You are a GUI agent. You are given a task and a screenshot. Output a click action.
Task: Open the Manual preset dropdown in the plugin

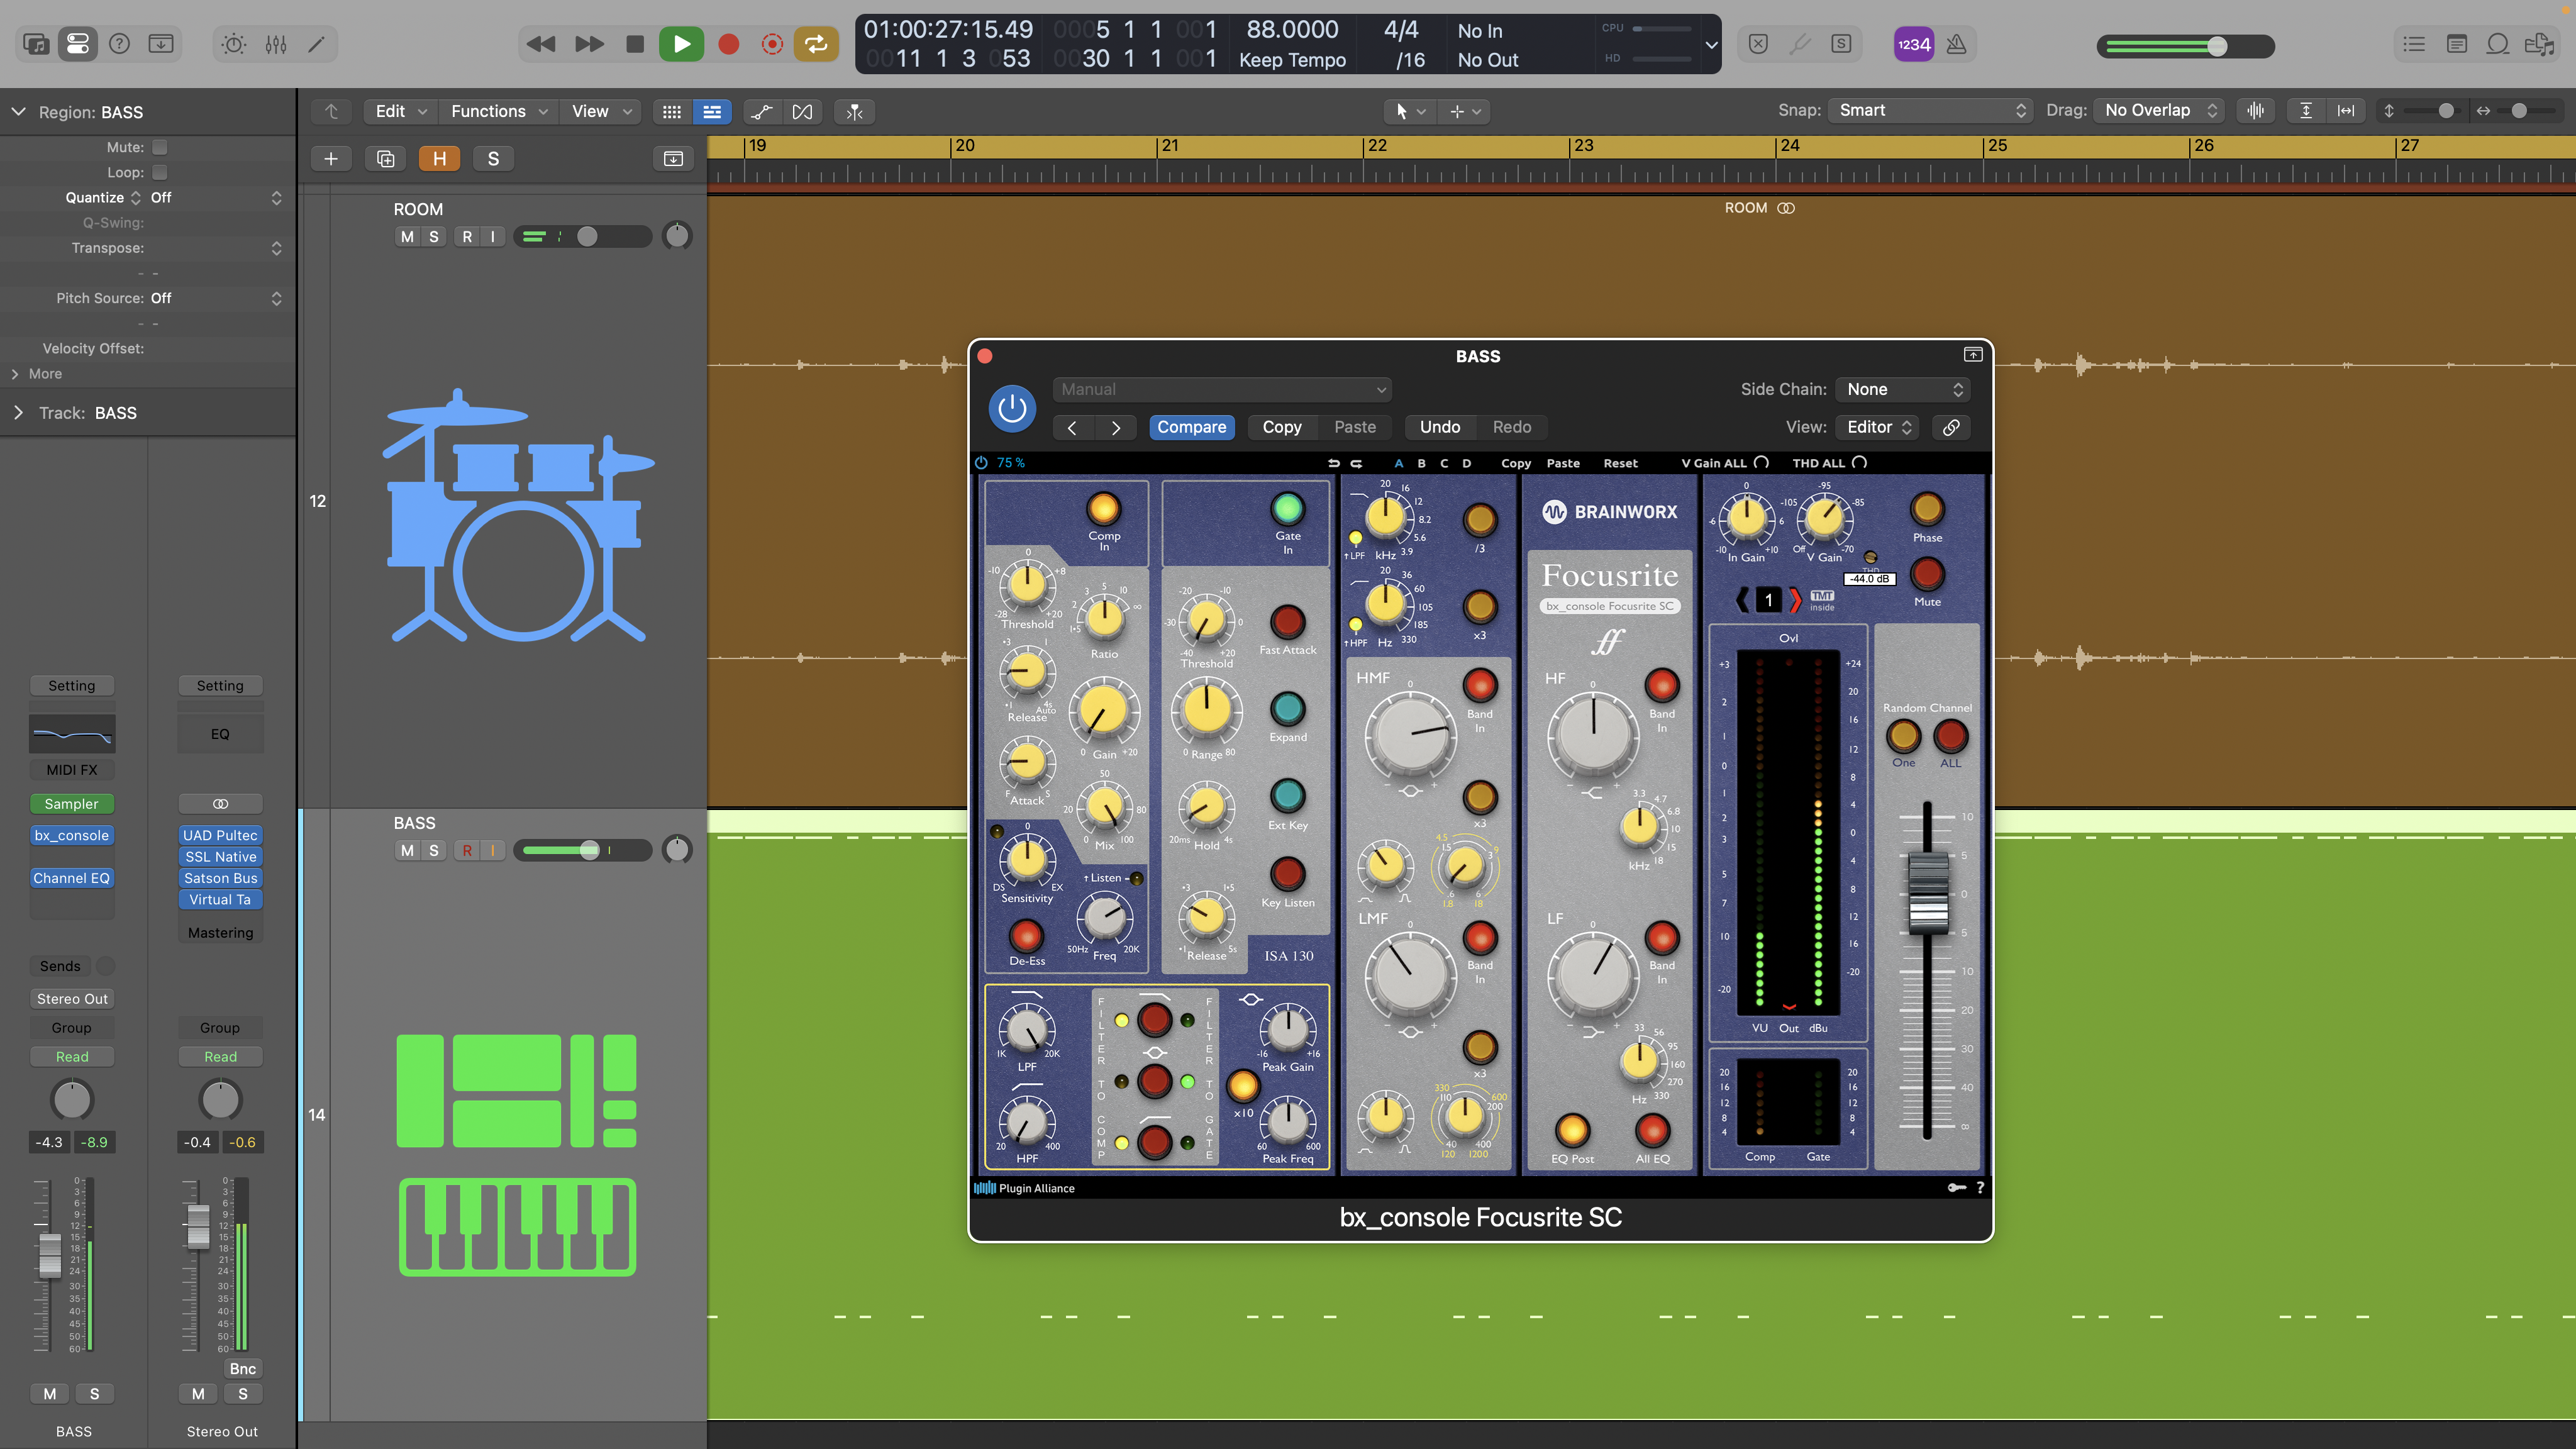point(1221,389)
